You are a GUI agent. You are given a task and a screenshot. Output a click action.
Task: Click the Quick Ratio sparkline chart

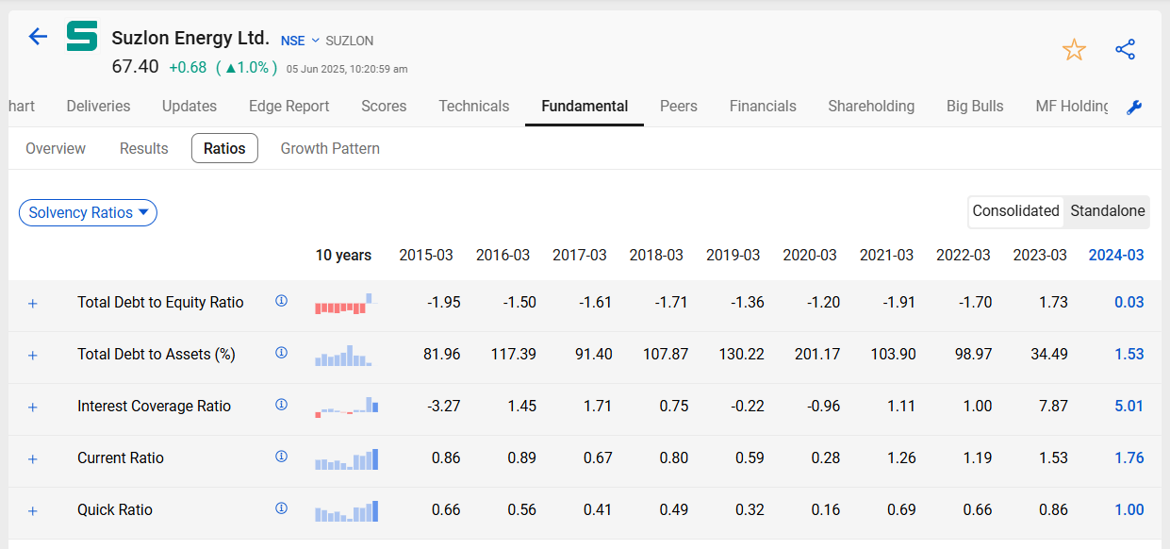tap(347, 511)
